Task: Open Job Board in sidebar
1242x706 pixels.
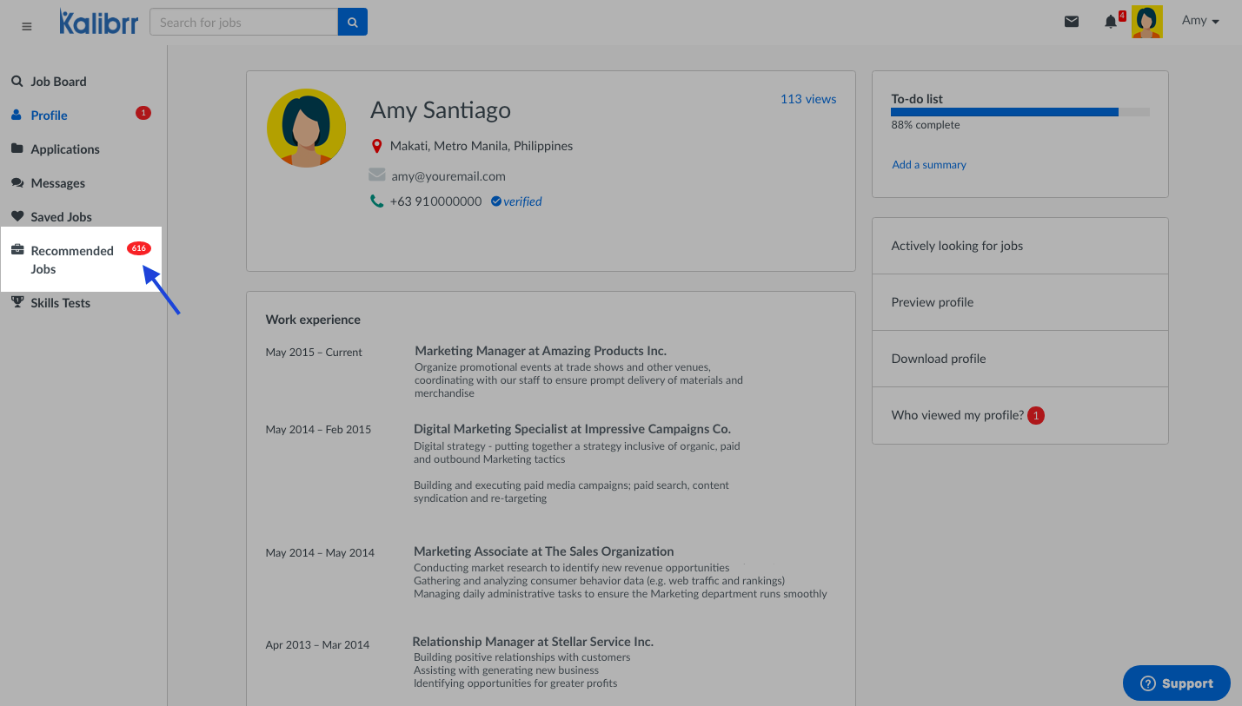Action: [x=58, y=82]
